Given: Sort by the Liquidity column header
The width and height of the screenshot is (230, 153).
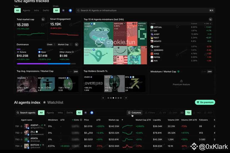Looking at the screenshot, I should click(157, 120).
